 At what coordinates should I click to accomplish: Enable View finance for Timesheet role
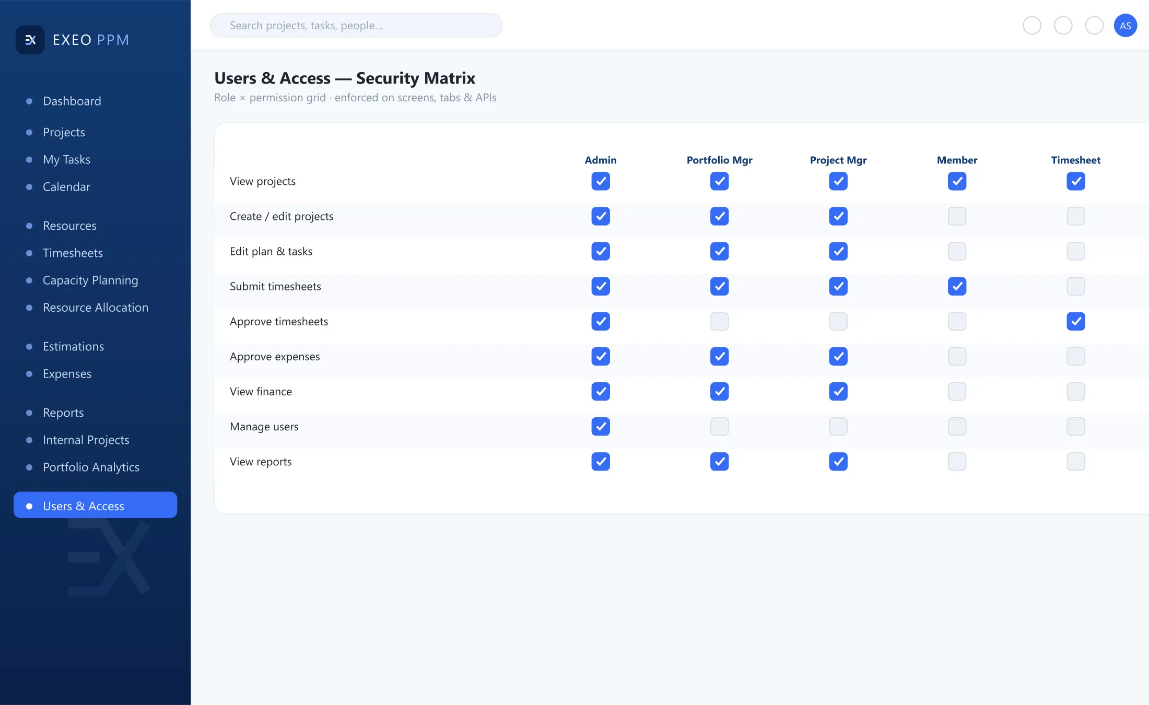tap(1076, 391)
